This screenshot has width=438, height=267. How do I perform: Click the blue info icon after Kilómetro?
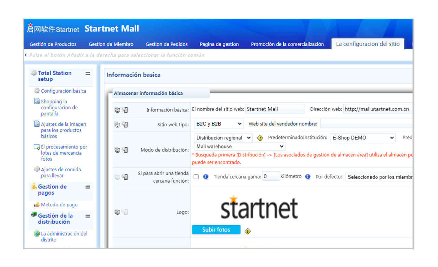(308, 177)
